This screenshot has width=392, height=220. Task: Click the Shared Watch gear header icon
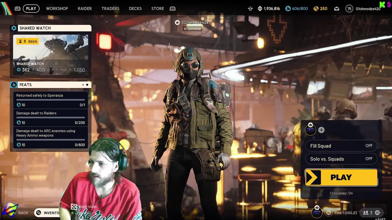tap(14, 28)
